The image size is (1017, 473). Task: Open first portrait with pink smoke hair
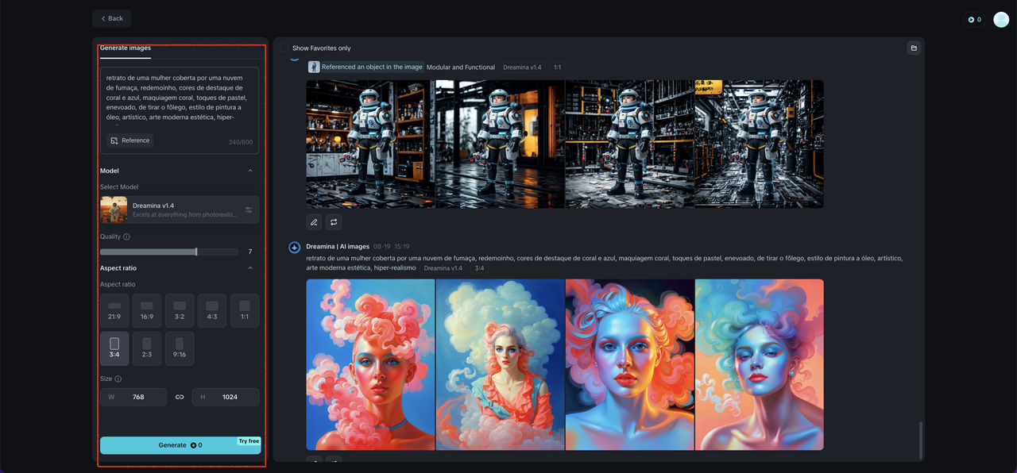[370, 364]
